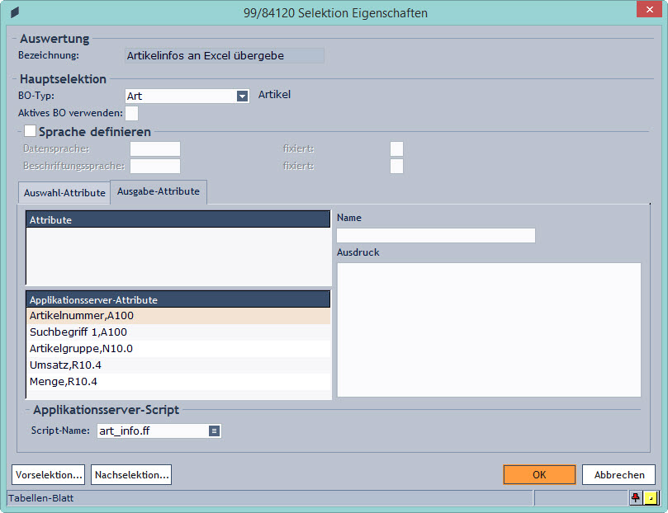The width and height of the screenshot is (668, 513).
Task: Click the Bezeichnung input field
Action: pyautogui.click(x=225, y=56)
